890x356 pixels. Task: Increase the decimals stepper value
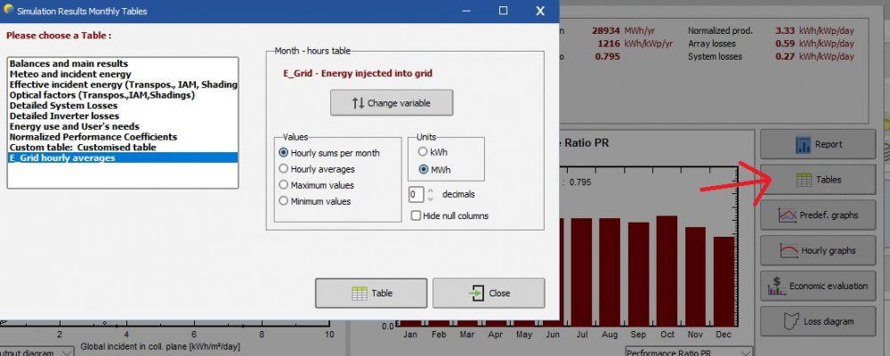click(431, 190)
